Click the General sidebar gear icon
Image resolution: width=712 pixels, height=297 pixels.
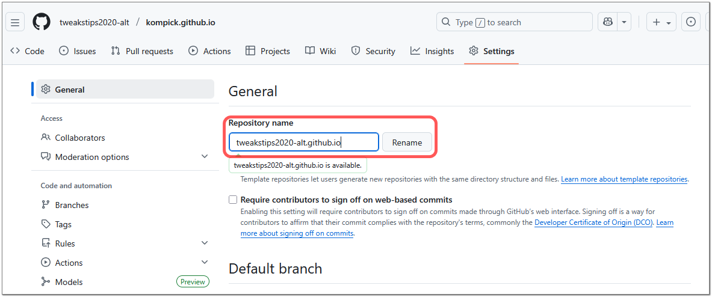coord(45,90)
